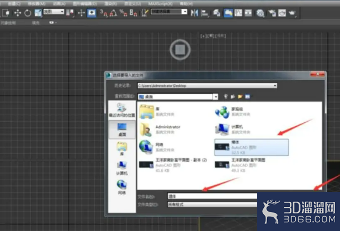Select the 49.1 KB AutoCAD drawing file

click(240, 165)
